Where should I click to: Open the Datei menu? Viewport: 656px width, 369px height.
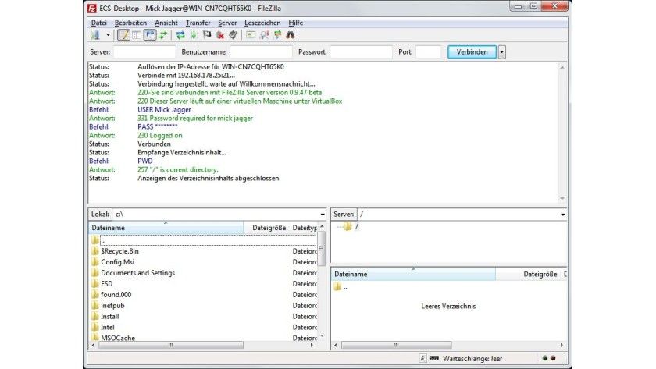[99, 23]
